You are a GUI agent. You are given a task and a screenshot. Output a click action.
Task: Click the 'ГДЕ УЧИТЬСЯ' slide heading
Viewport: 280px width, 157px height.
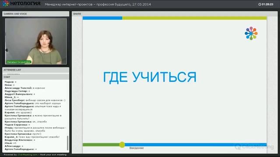click(150, 77)
